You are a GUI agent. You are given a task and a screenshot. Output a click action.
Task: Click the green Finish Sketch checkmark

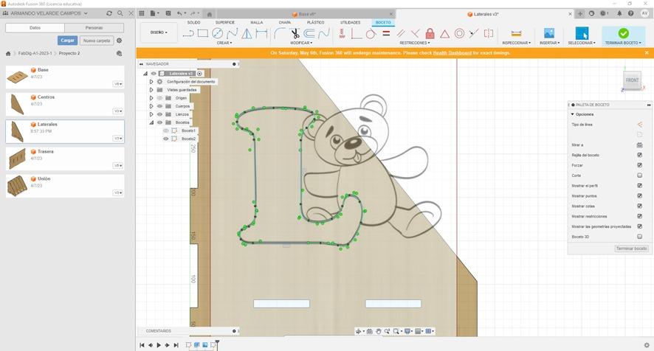(623, 33)
